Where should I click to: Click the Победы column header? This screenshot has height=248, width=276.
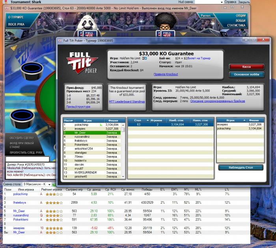click(x=147, y=190)
